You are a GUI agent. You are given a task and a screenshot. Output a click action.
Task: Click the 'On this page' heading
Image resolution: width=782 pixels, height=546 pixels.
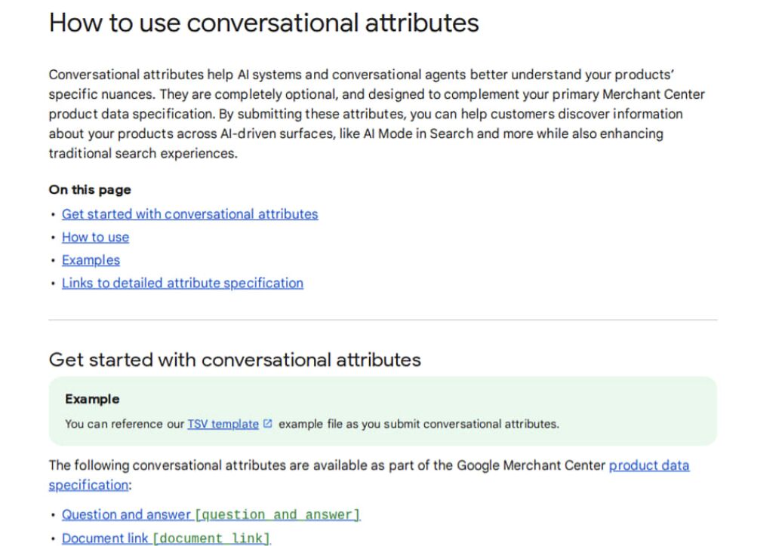coord(90,190)
